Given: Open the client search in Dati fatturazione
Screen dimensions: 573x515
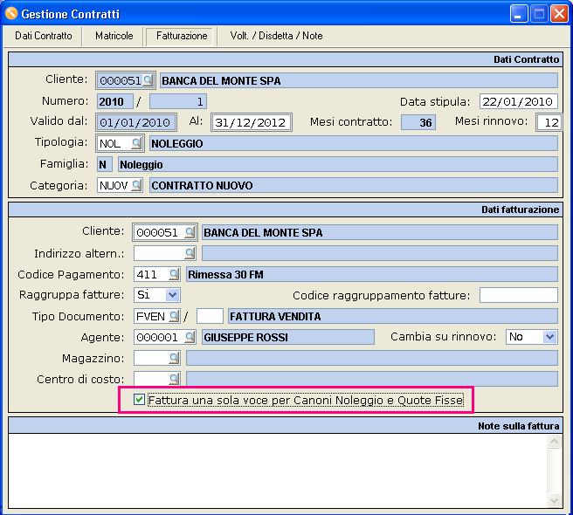Looking at the screenshot, I should (x=190, y=233).
